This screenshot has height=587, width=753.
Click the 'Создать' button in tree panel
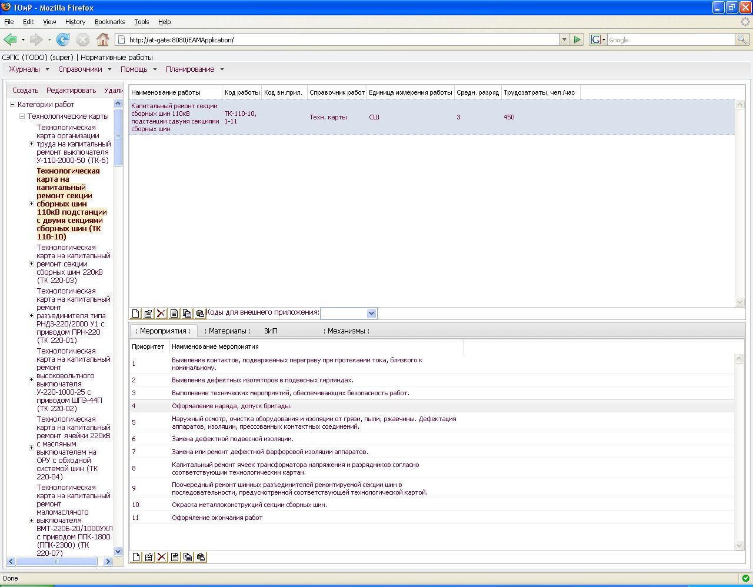pyautogui.click(x=25, y=91)
